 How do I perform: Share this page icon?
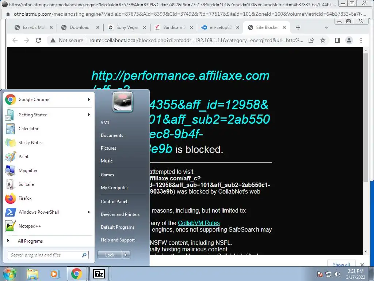[x=311, y=40]
